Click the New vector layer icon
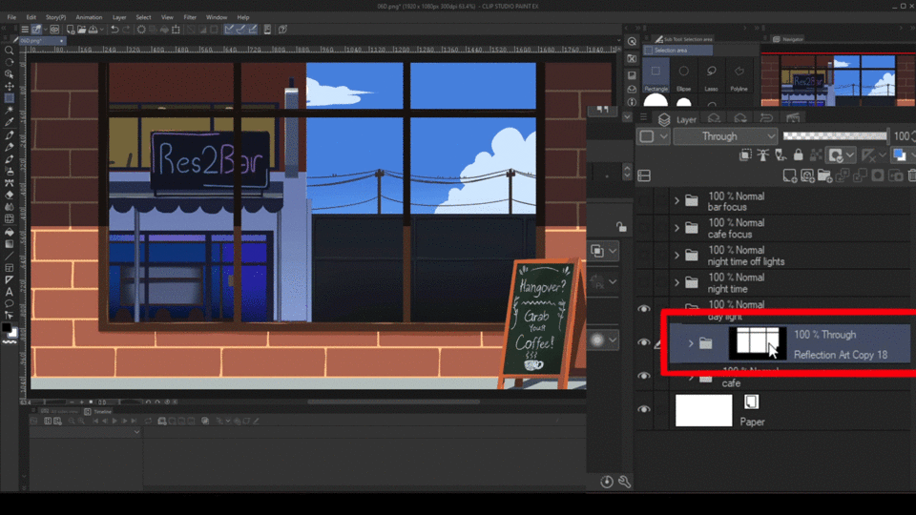 pyautogui.click(x=807, y=175)
